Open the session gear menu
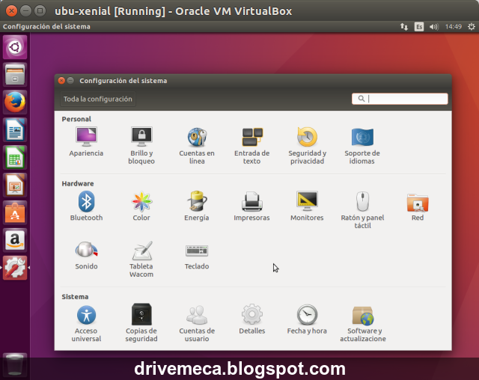 click(472, 26)
